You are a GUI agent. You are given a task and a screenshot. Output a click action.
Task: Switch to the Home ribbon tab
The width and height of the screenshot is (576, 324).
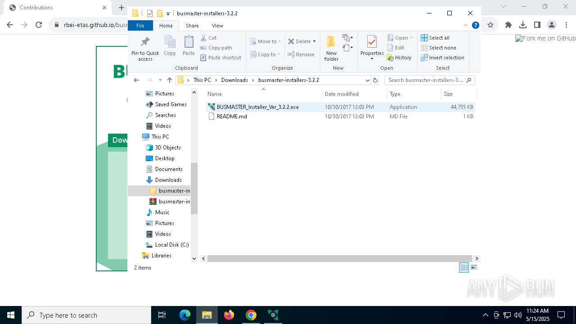pyautogui.click(x=166, y=26)
